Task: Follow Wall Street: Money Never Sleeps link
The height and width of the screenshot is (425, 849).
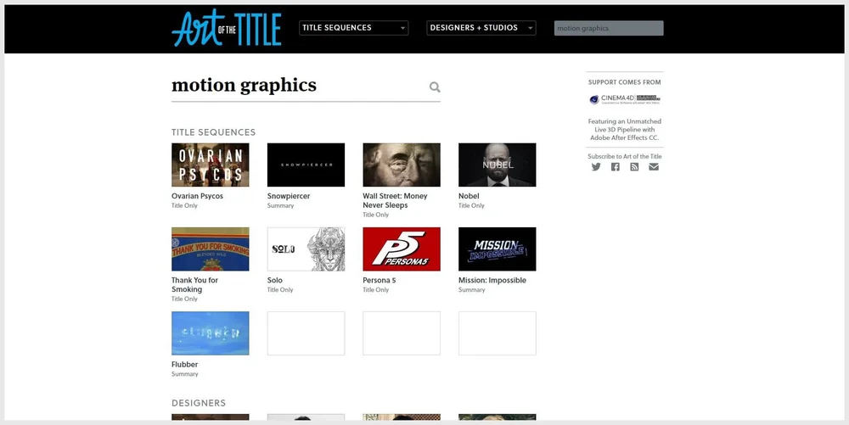Action: coord(396,200)
